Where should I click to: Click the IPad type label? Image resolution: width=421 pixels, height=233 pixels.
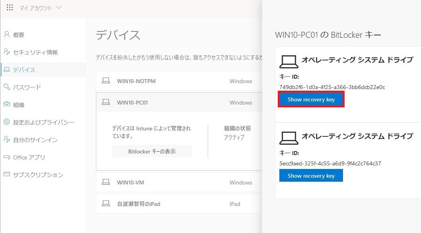tap(235, 204)
